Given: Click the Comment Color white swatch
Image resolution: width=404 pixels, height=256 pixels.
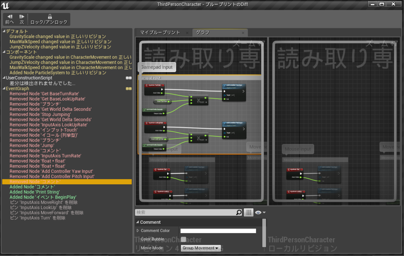Looking at the screenshot, I should point(218,231).
